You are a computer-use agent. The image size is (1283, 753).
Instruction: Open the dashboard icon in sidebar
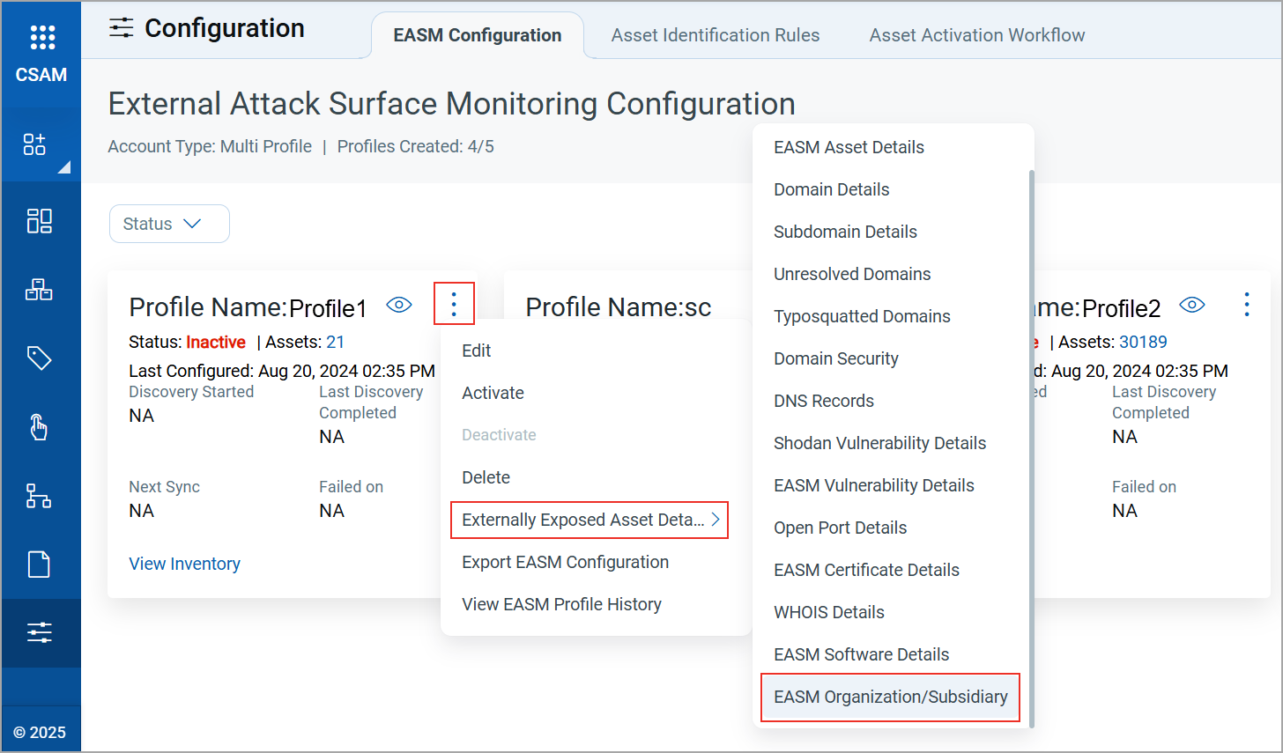click(x=39, y=220)
